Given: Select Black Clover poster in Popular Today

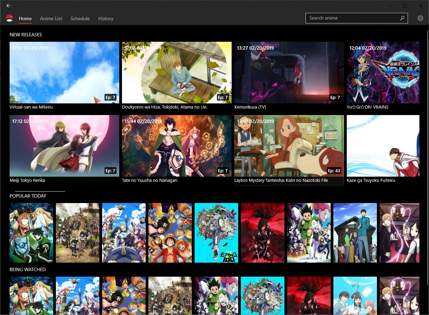Looking at the screenshot, I should [x=77, y=233].
